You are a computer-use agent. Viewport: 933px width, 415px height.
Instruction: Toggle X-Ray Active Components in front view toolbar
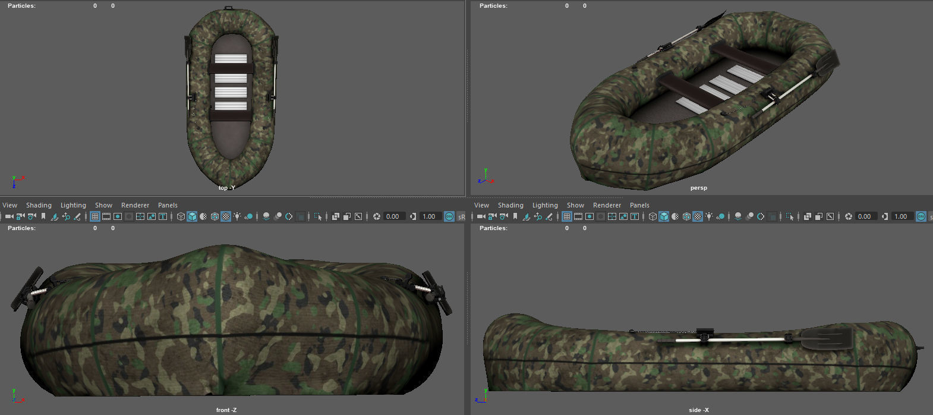coord(347,216)
